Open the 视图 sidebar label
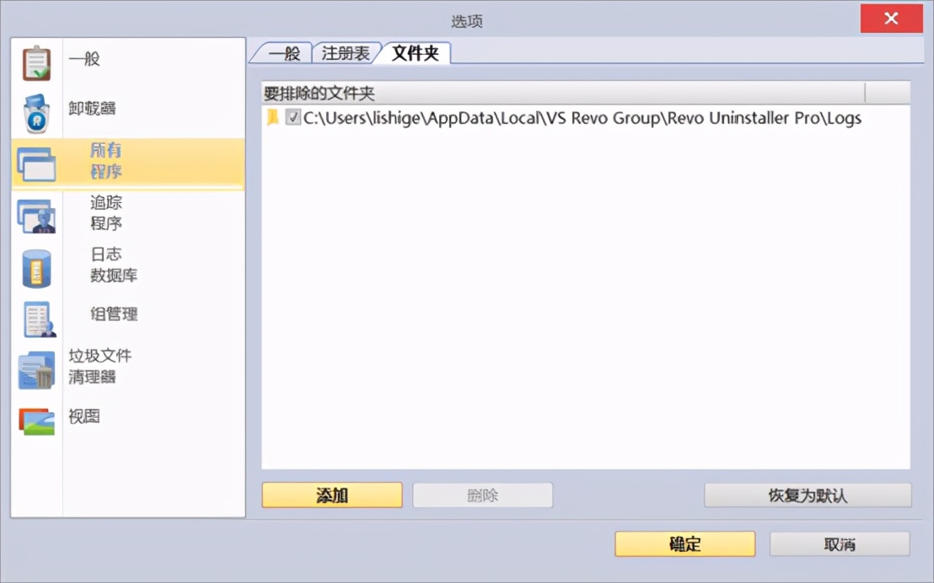This screenshot has width=934, height=583. pos(84,416)
